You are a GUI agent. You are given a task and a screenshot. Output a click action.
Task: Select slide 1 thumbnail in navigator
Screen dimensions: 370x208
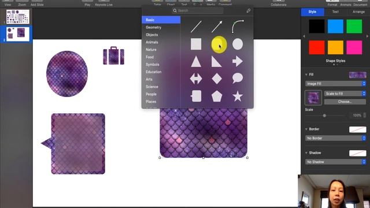tap(18, 17)
